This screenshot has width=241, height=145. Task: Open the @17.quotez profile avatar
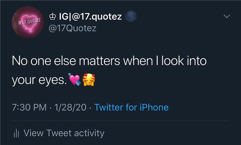click(x=28, y=22)
